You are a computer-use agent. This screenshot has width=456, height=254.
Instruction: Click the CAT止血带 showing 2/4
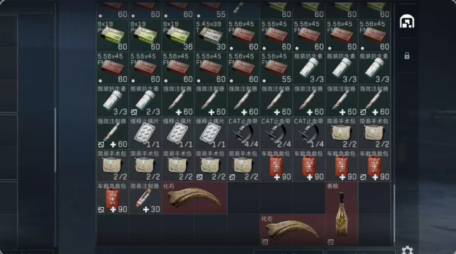pyautogui.click(x=276, y=134)
